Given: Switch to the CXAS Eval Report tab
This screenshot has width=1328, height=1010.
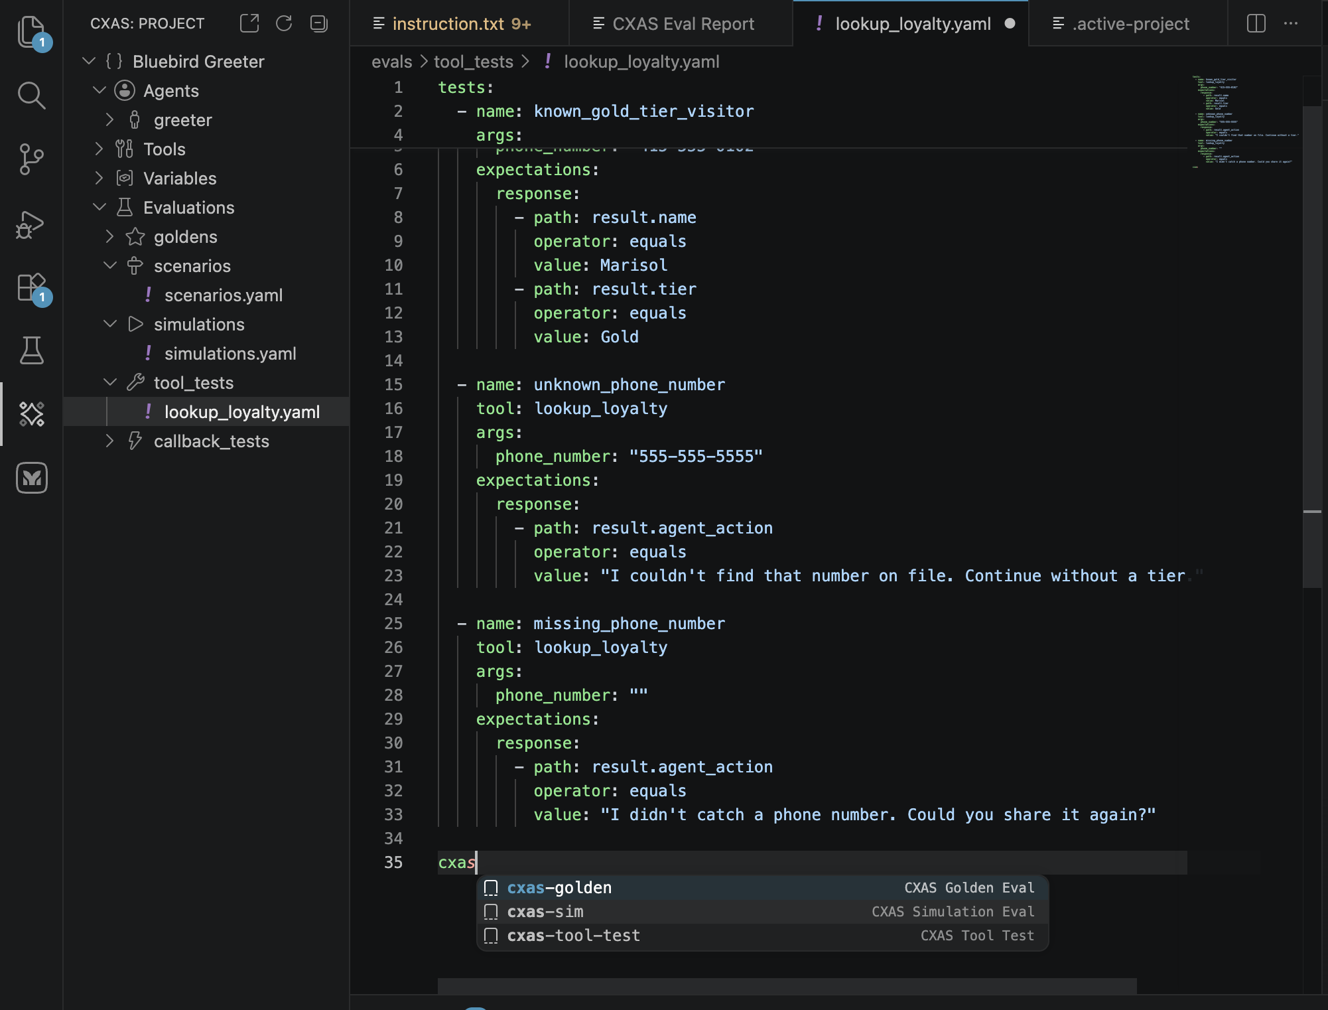Looking at the screenshot, I should click(681, 24).
